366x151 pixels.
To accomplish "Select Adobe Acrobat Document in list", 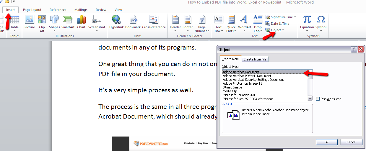I will pyautogui.click(x=265, y=72).
